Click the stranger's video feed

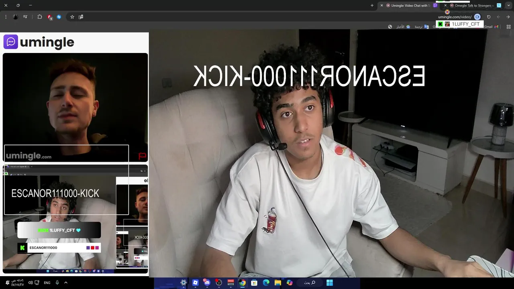coord(75,107)
